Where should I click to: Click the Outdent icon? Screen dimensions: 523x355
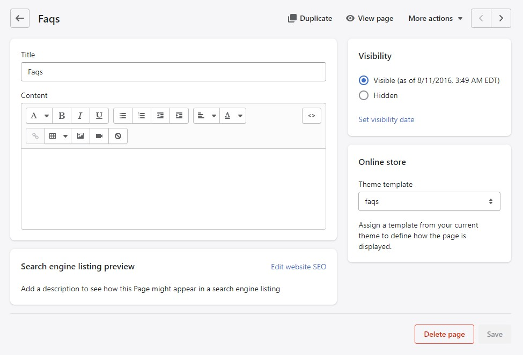tap(160, 116)
